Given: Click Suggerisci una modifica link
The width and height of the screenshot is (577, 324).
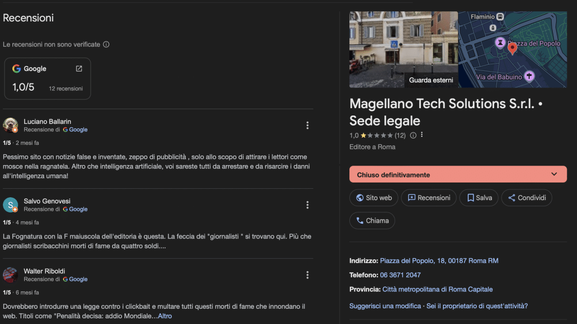Looking at the screenshot, I should pyautogui.click(x=385, y=306).
